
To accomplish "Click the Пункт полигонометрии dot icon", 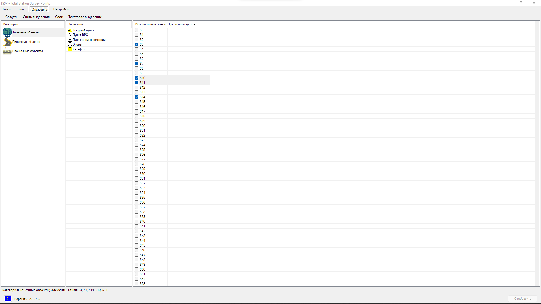I will [70, 40].
